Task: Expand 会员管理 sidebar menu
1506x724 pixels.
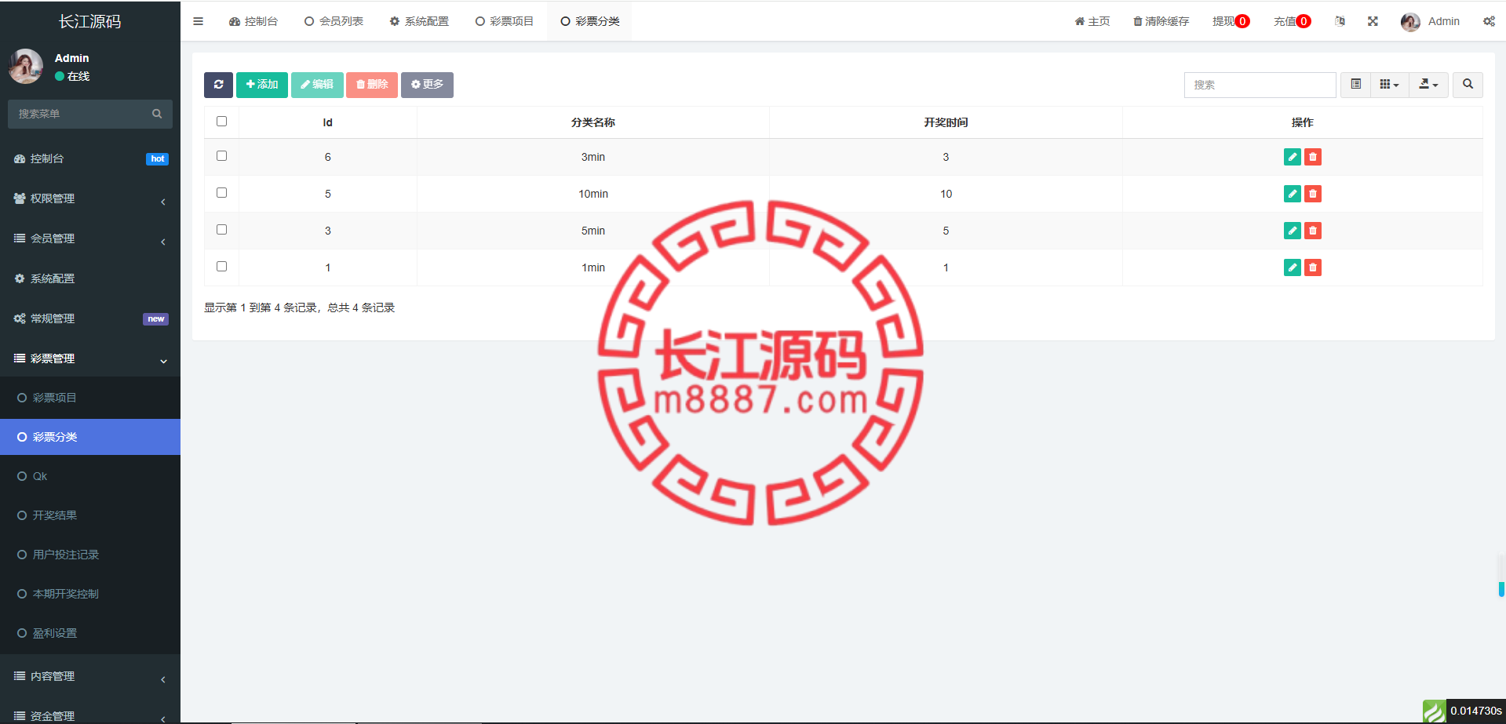Action: 90,239
